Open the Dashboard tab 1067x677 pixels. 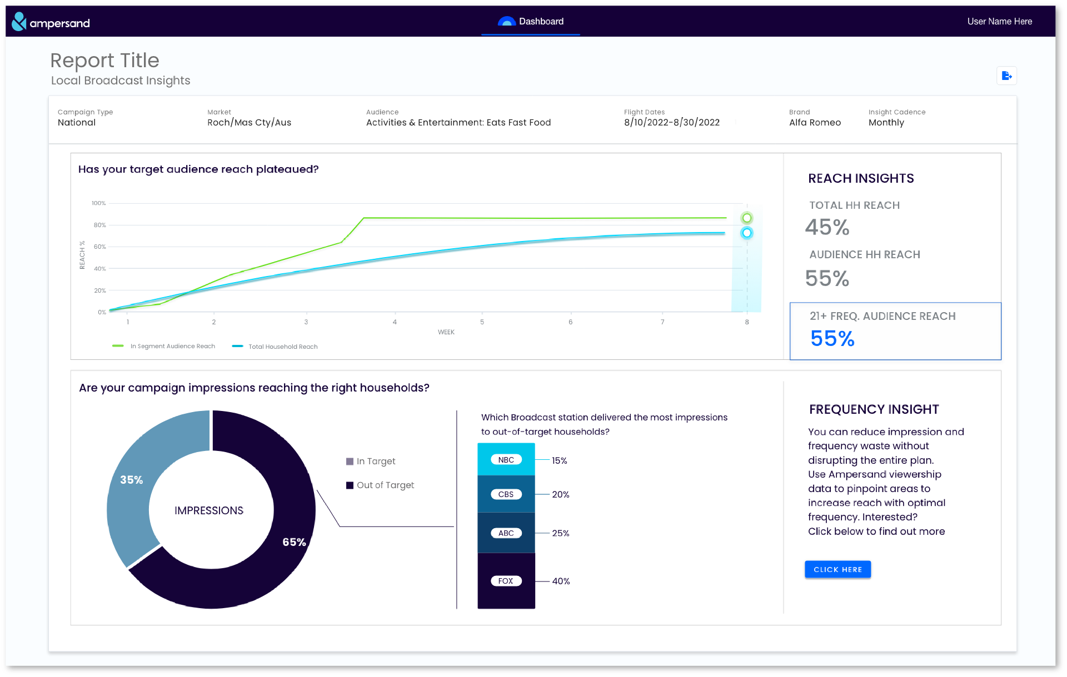pyautogui.click(x=531, y=22)
